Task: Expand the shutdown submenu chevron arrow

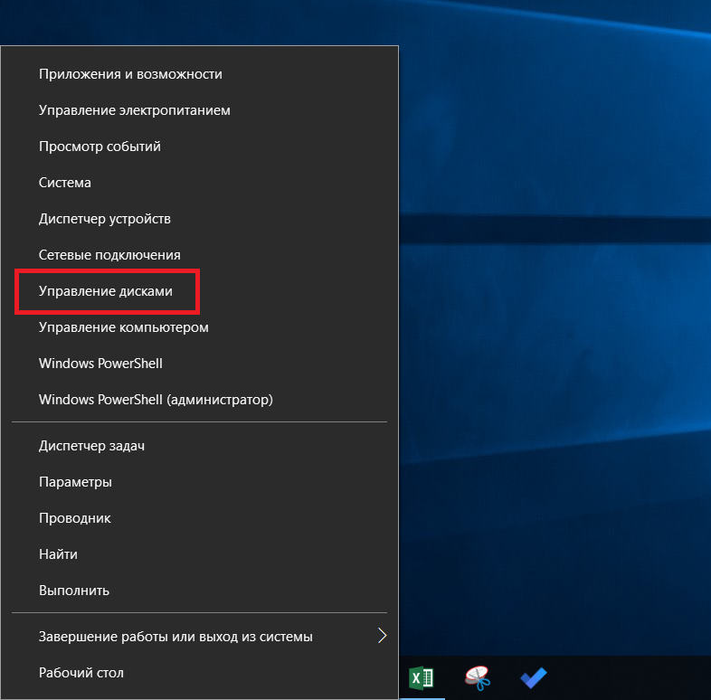Action: pyautogui.click(x=383, y=636)
